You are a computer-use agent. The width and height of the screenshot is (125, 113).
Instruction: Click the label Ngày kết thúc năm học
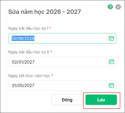pos(29,76)
